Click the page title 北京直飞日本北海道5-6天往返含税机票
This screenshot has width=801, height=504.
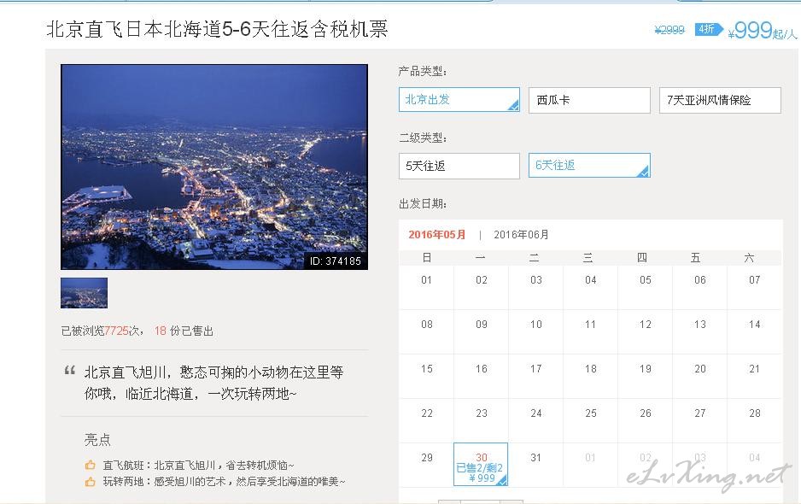[x=217, y=29]
